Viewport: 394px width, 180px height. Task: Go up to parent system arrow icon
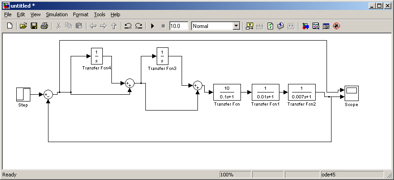pyautogui.click(x=114, y=26)
